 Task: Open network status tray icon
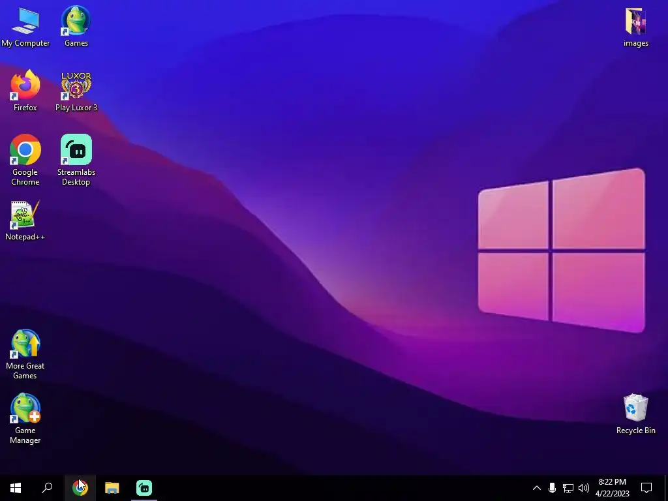568,488
